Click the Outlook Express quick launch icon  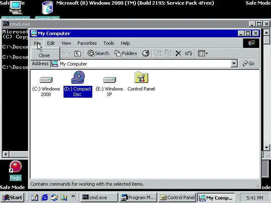54,198
